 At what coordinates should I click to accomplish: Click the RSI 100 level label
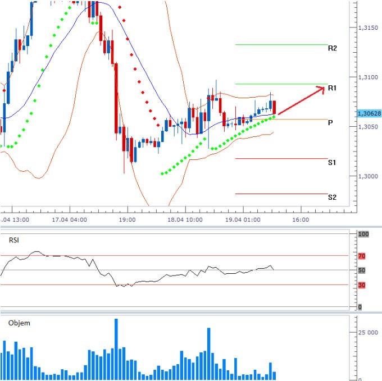pos(363,234)
